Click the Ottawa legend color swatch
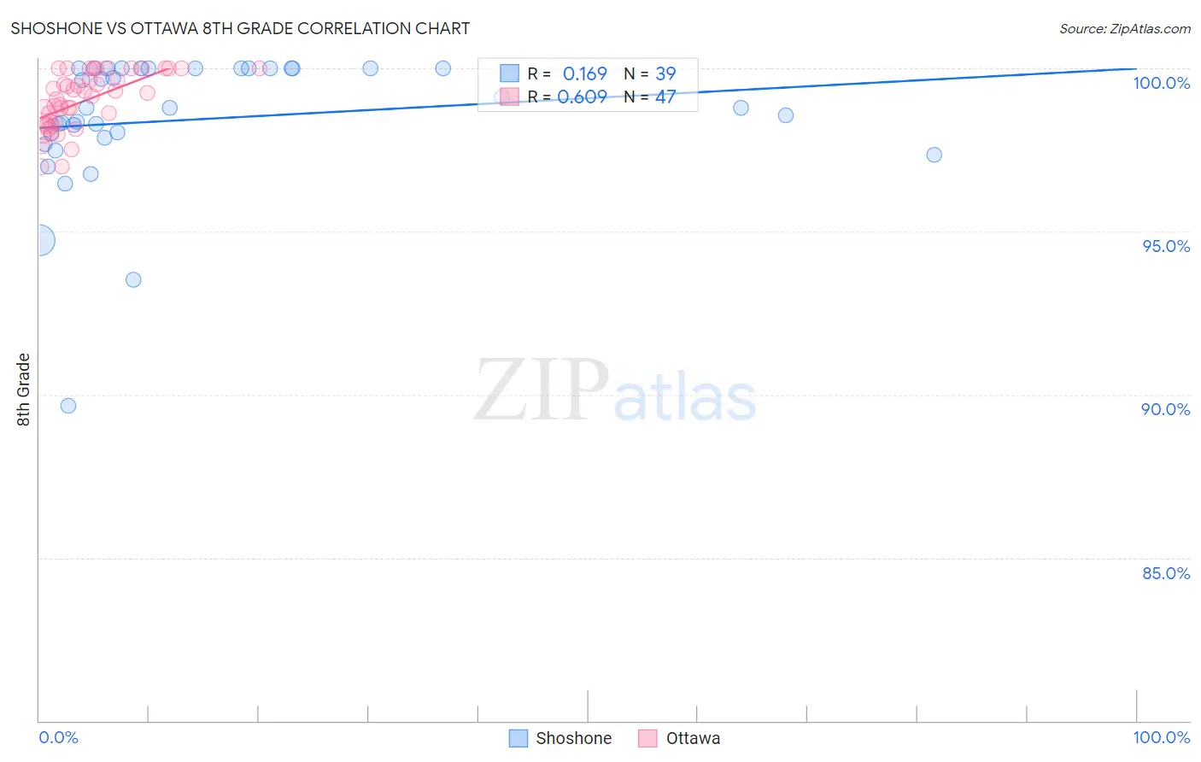The width and height of the screenshot is (1201, 762). [x=647, y=738]
